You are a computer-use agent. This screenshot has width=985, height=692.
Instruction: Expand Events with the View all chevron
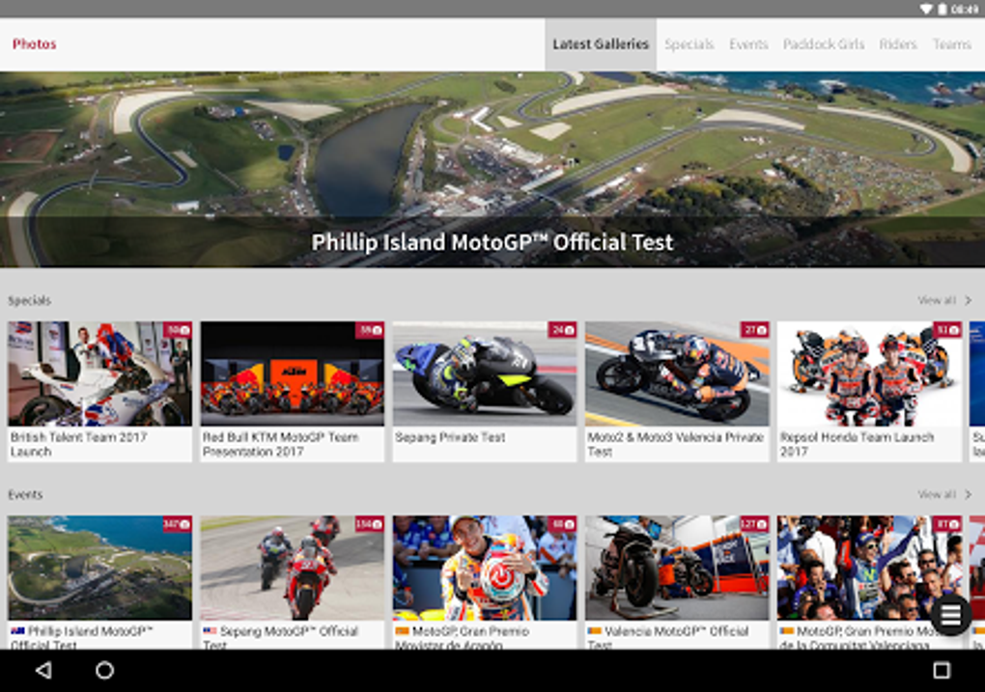(968, 494)
